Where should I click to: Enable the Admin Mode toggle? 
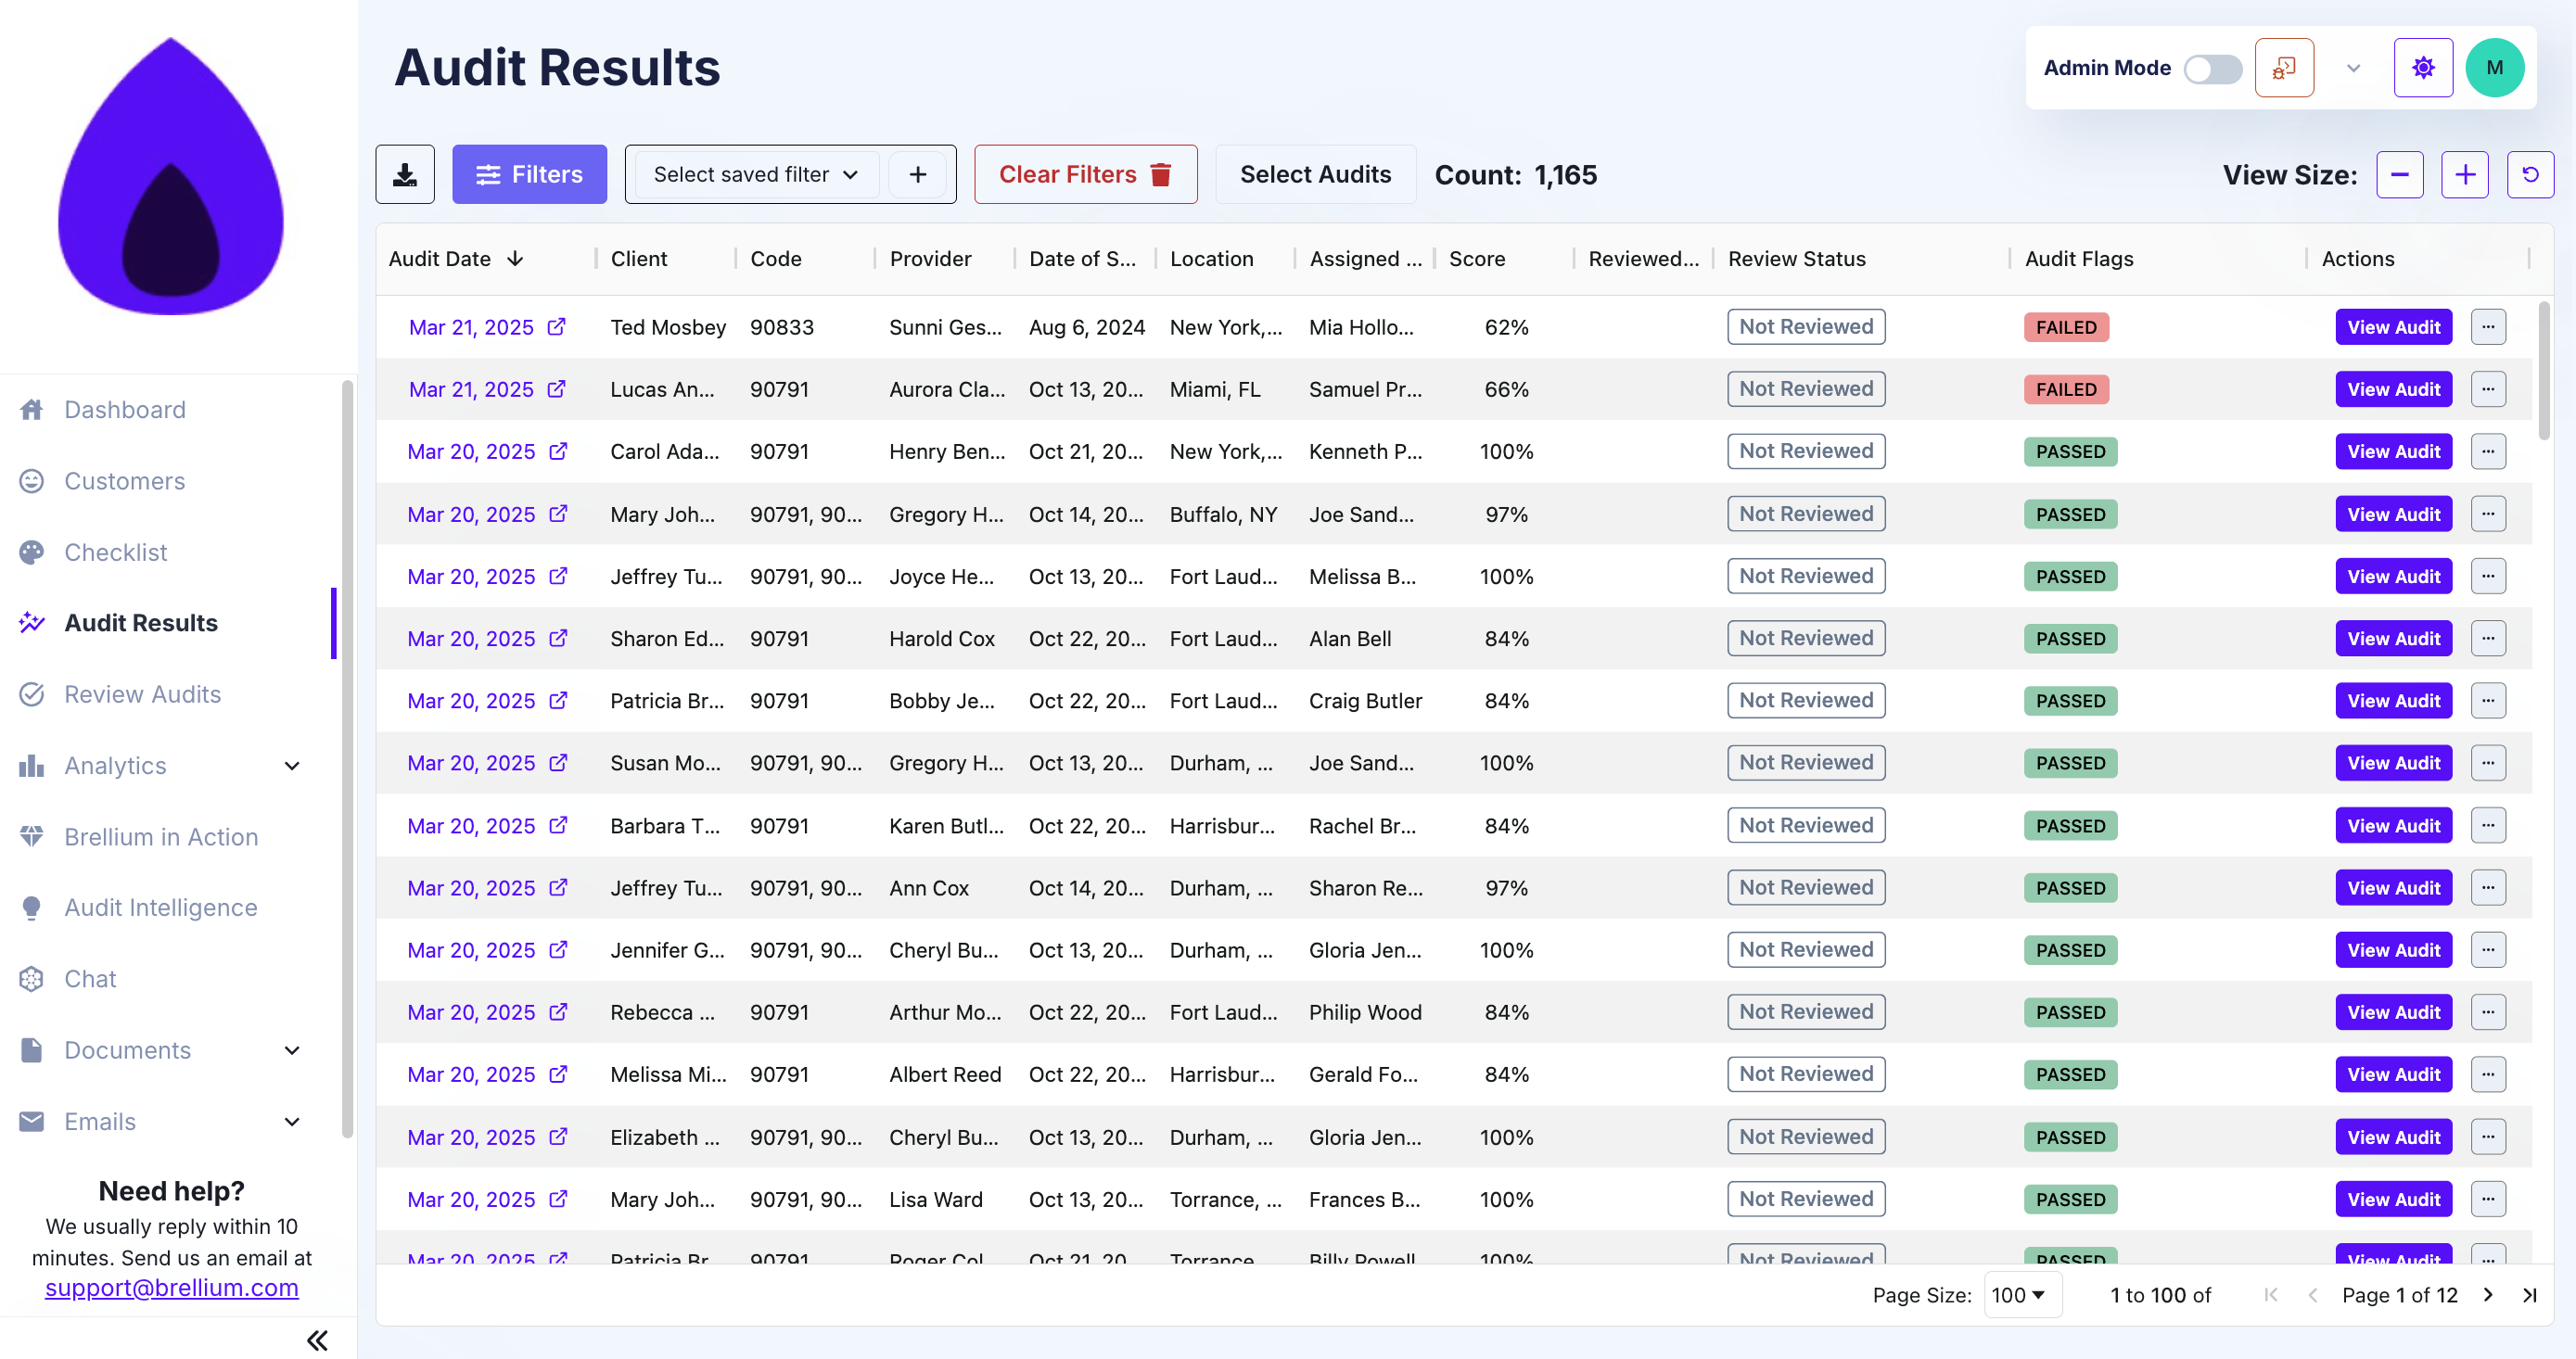[x=2213, y=68]
